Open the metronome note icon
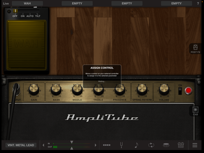The image size is (204, 153). pyautogui.click(x=136, y=145)
